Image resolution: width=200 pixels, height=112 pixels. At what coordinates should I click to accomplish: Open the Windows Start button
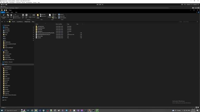pos(2,110)
